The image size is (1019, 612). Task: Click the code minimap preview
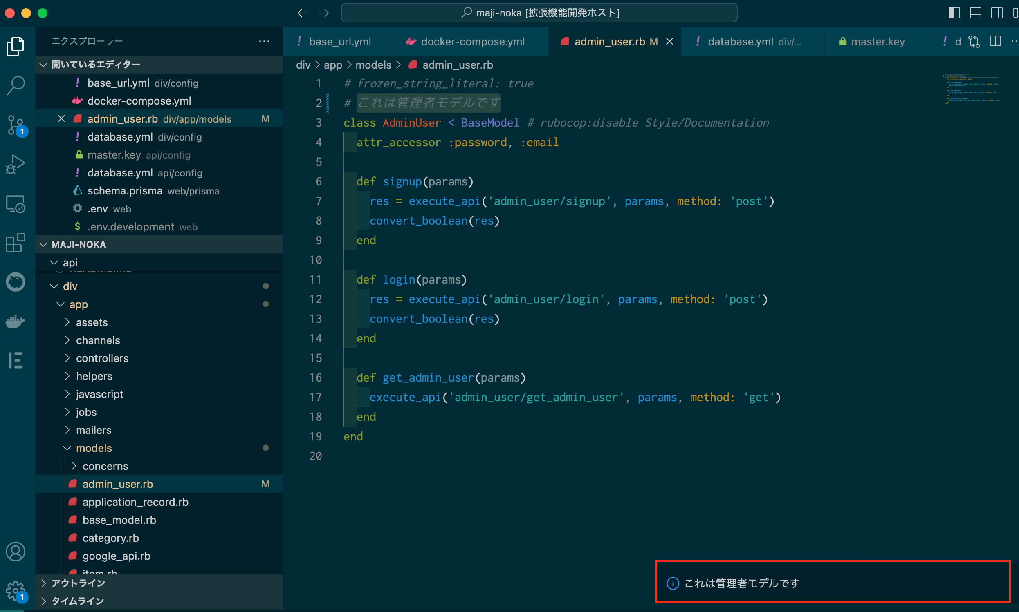pyautogui.click(x=972, y=89)
